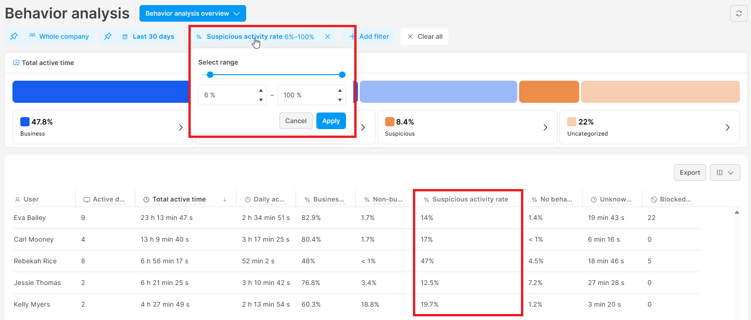This screenshot has height=320, width=751.
Task: Click the pin icon beside Whole company
Action: point(14,36)
